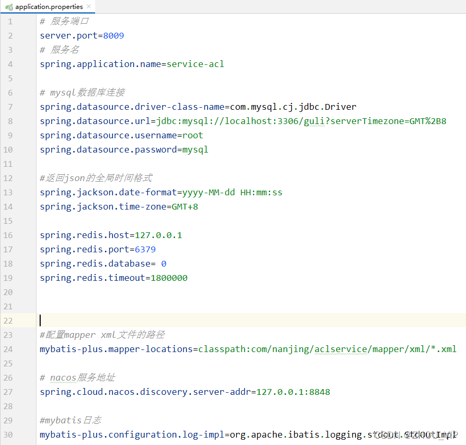Click line number 1 in the gutter

point(10,21)
